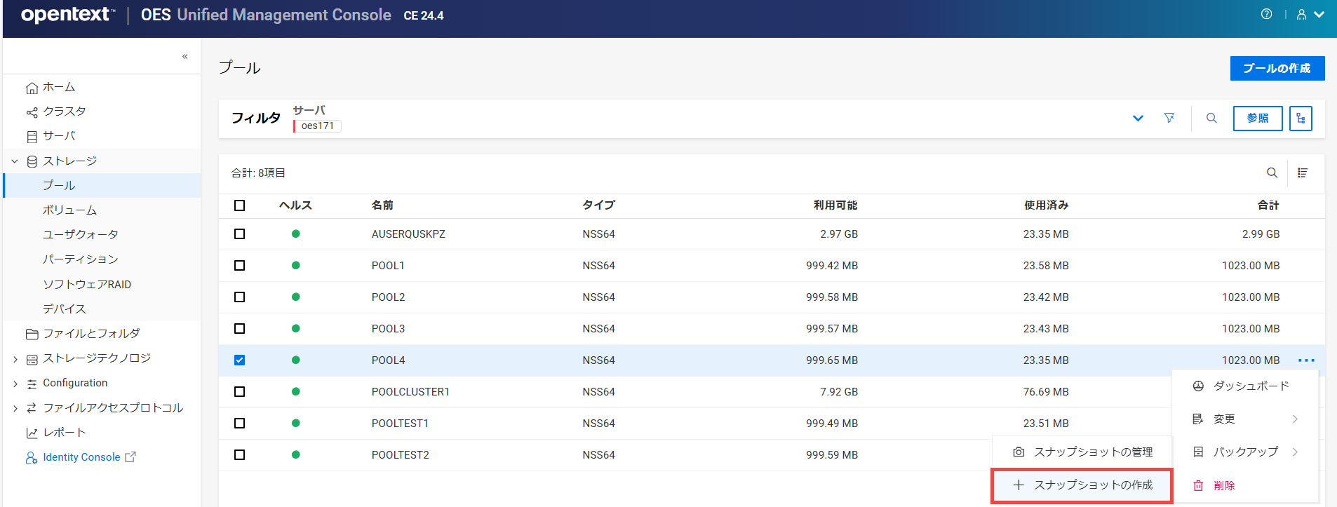The width and height of the screenshot is (1337, 507).
Task: Click the tree view icon button
Action: pyautogui.click(x=1301, y=119)
